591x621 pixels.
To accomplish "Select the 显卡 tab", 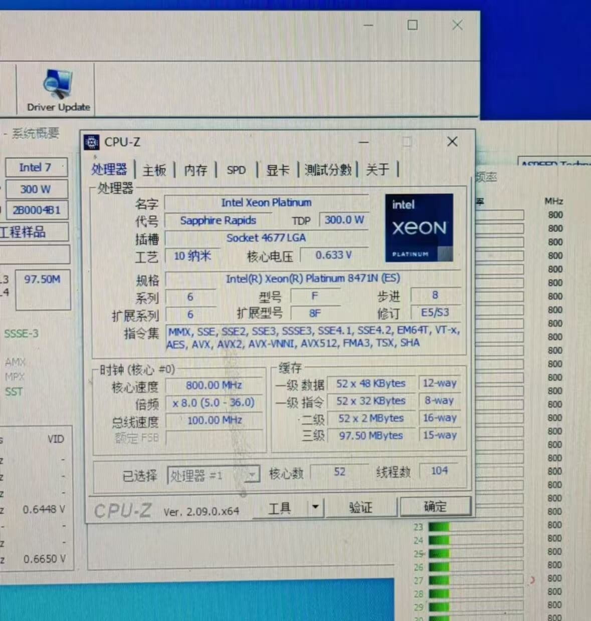I will [277, 170].
